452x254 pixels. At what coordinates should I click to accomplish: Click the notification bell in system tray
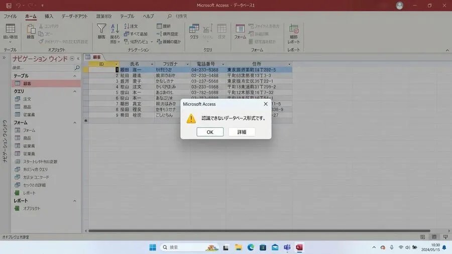(444, 247)
